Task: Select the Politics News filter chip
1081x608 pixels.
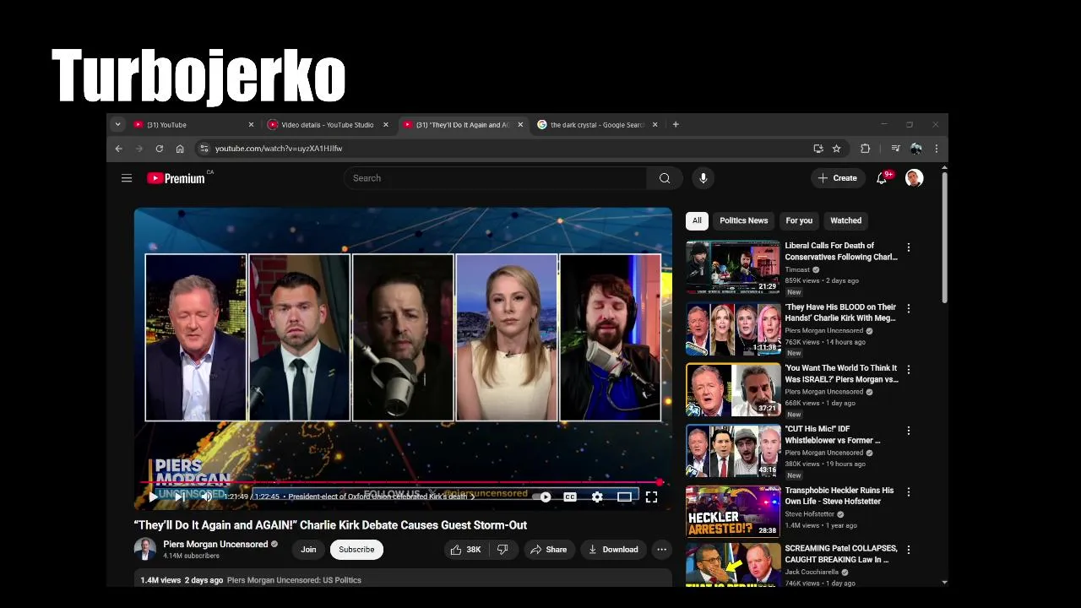Action: (744, 220)
